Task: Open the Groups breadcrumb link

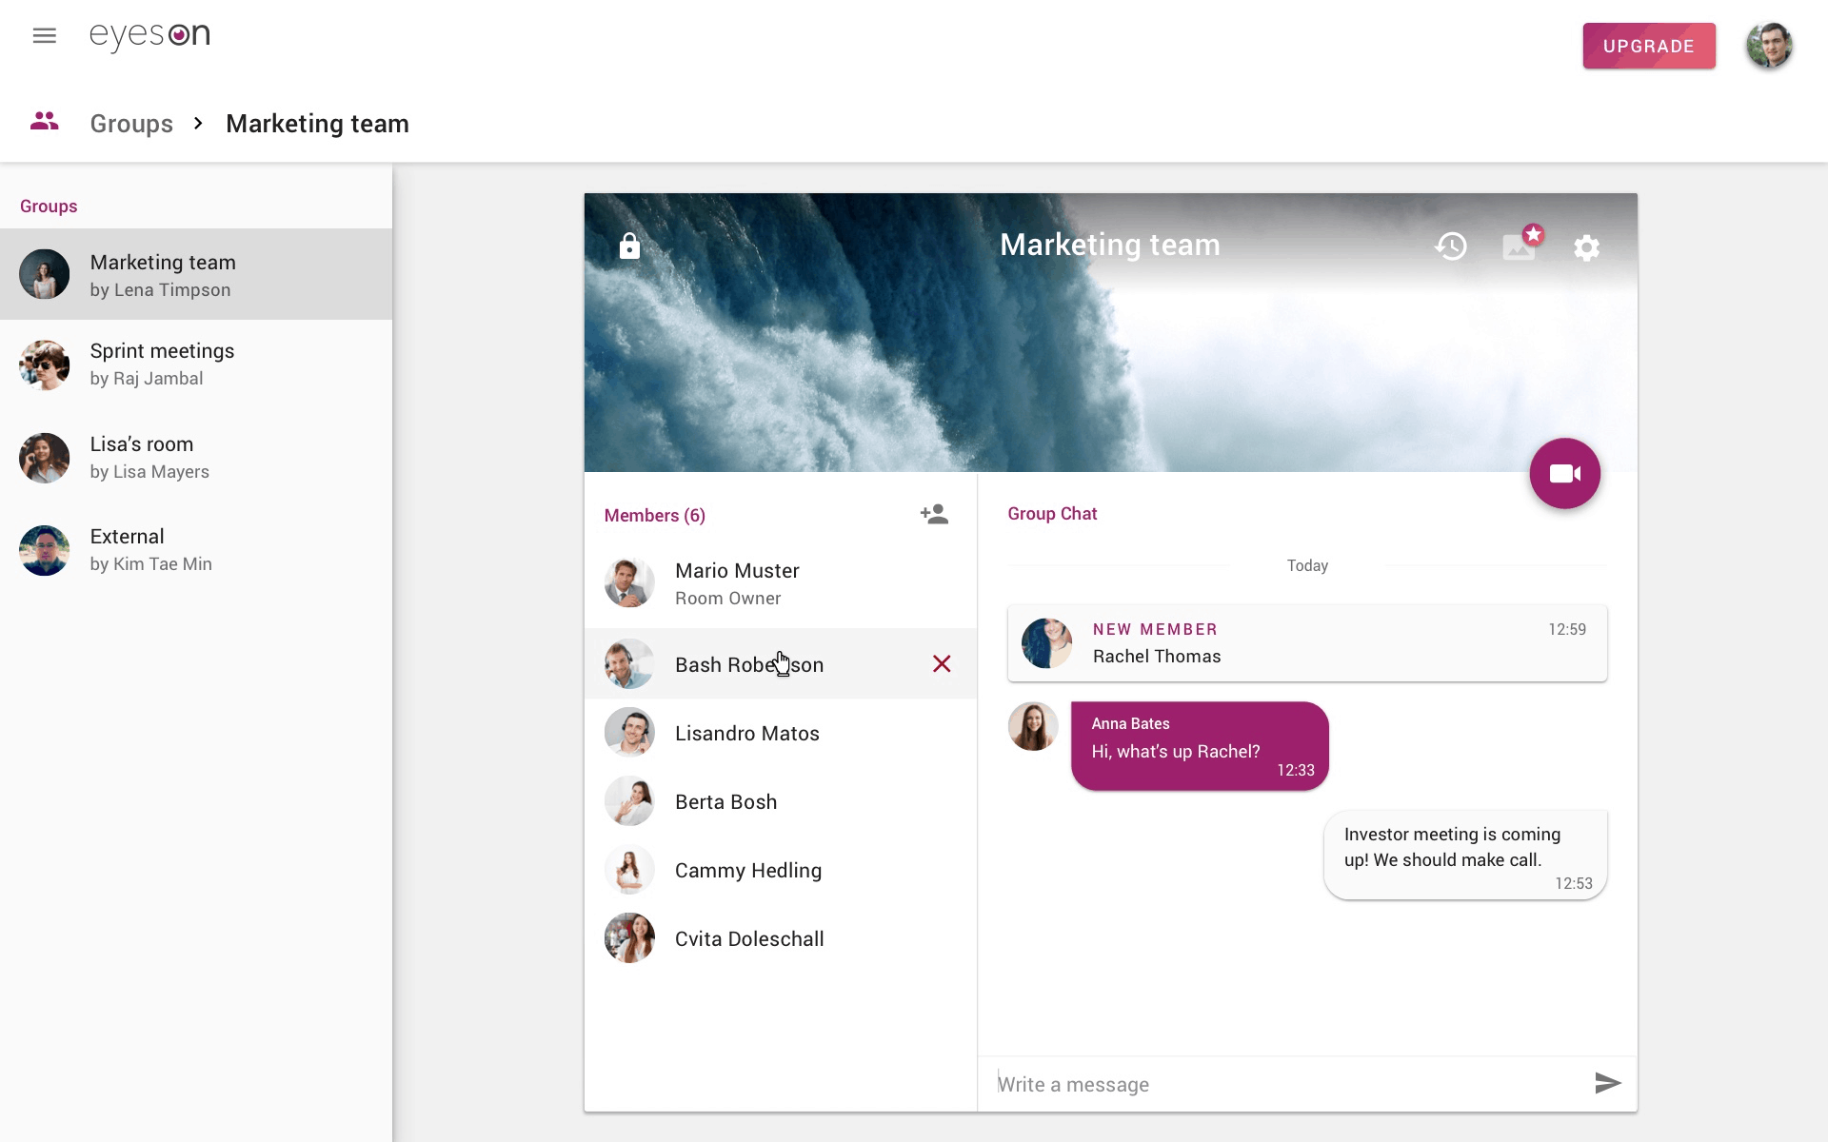Action: (131, 123)
